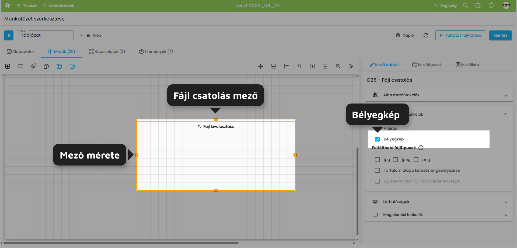The height and width of the screenshot is (248, 517).
Task: Click the distribute horizontally icon
Action: click(x=312, y=66)
